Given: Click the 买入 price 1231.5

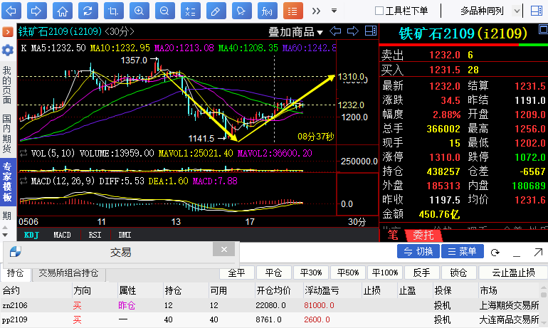Looking at the screenshot, I should point(445,70).
